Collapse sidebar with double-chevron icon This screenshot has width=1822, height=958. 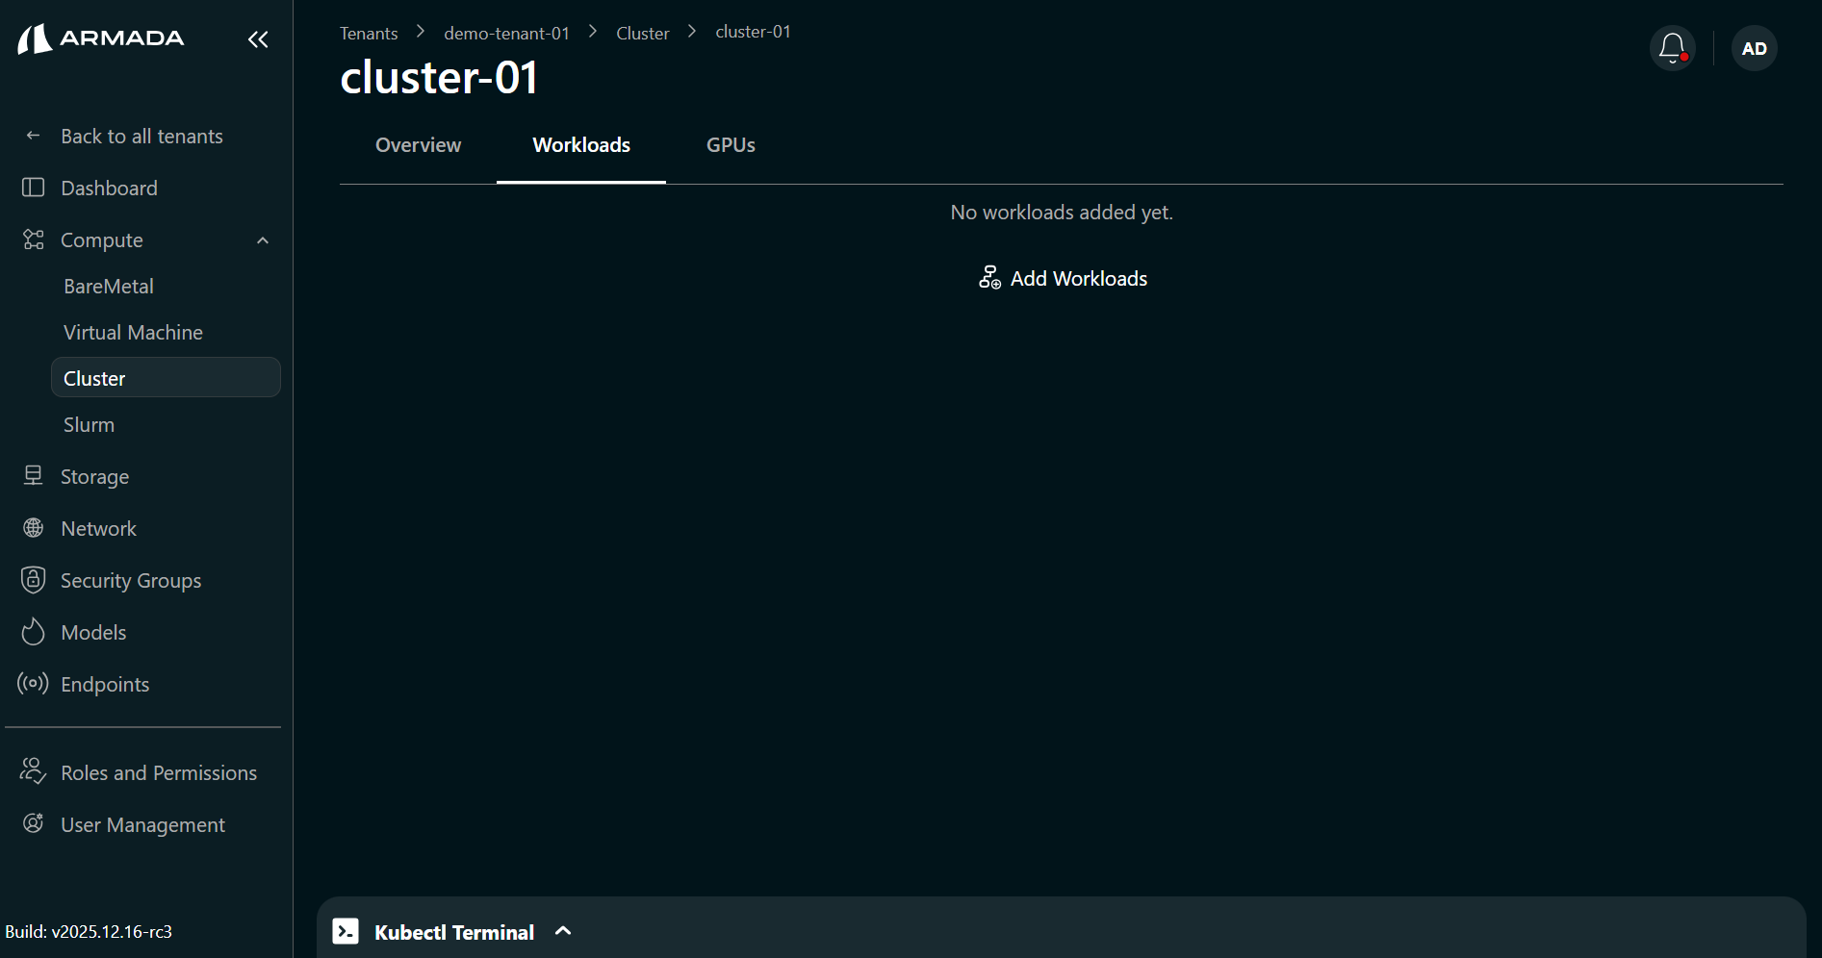pyautogui.click(x=258, y=39)
